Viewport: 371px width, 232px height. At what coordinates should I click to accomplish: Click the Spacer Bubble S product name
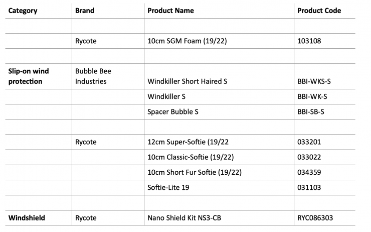pyautogui.click(x=173, y=111)
